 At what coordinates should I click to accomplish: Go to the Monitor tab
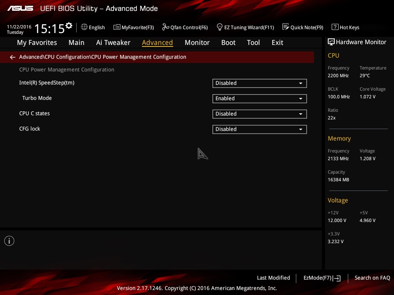(197, 43)
